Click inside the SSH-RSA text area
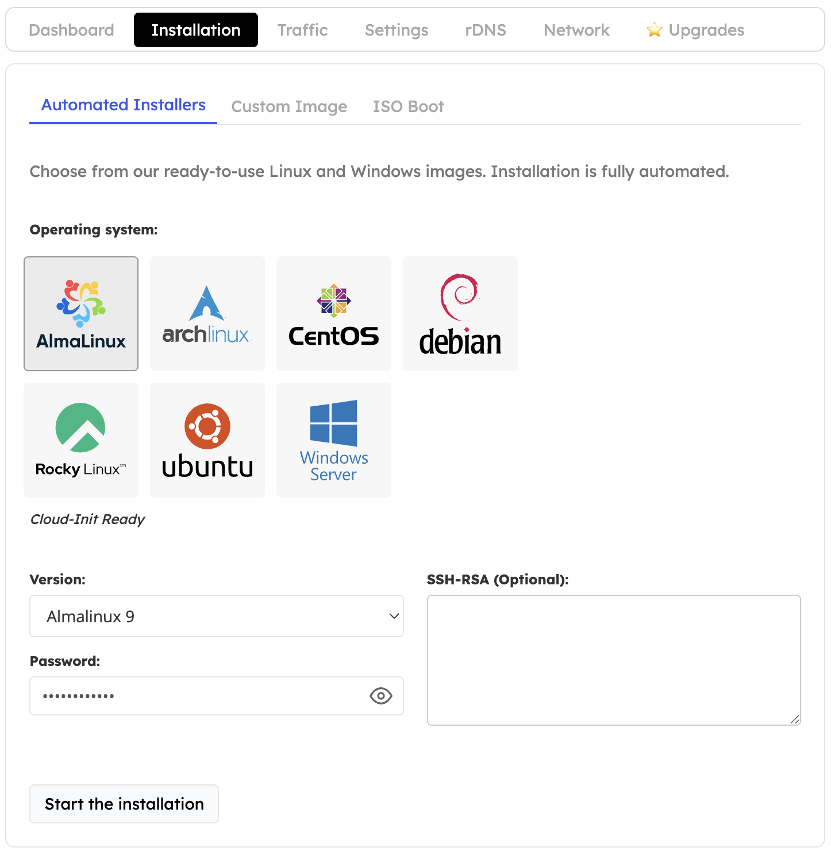The width and height of the screenshot is (831, 855). [614, 660]
